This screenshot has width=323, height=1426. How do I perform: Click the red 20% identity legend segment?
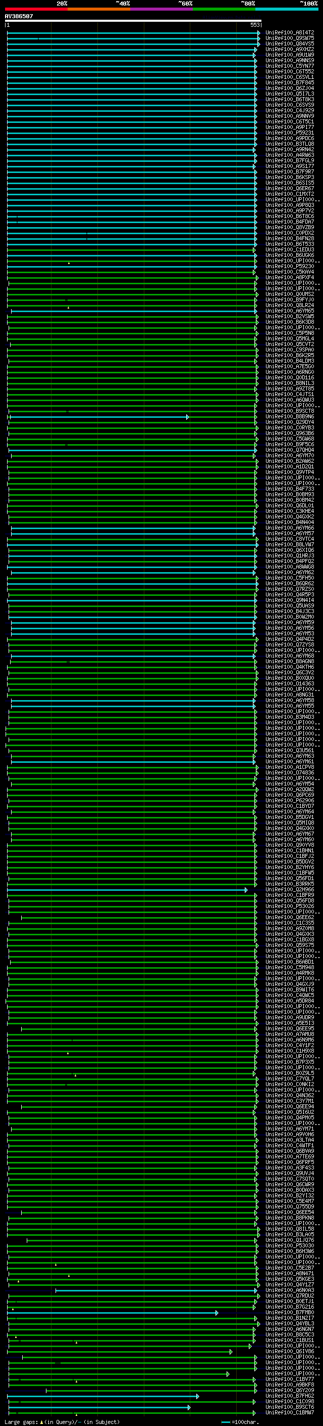click(x=36, y=9)
